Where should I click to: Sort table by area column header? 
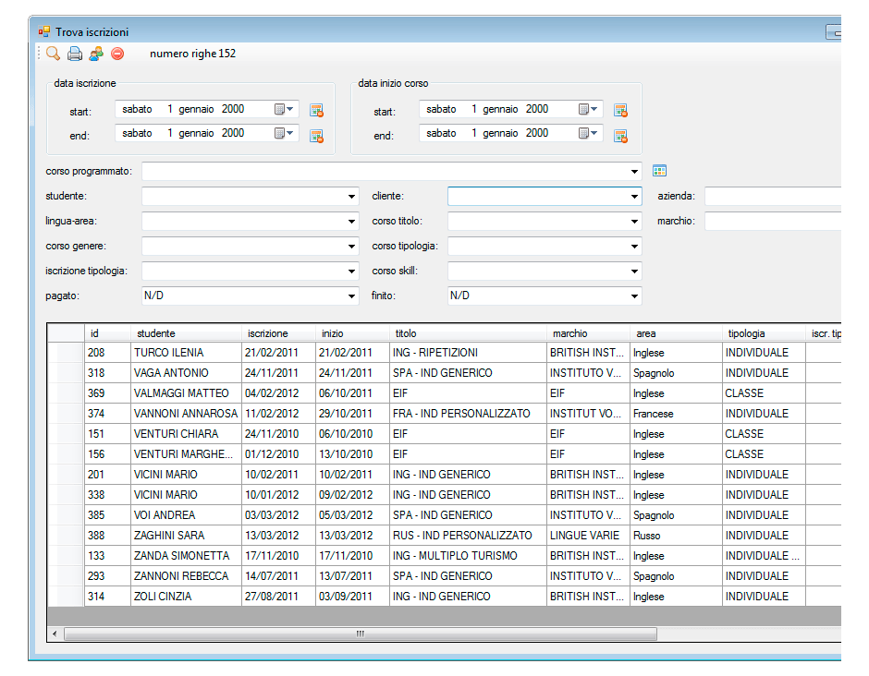(676, 333)
